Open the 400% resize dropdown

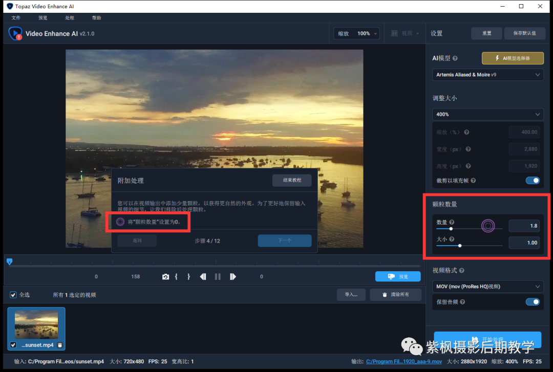[488, 114]
